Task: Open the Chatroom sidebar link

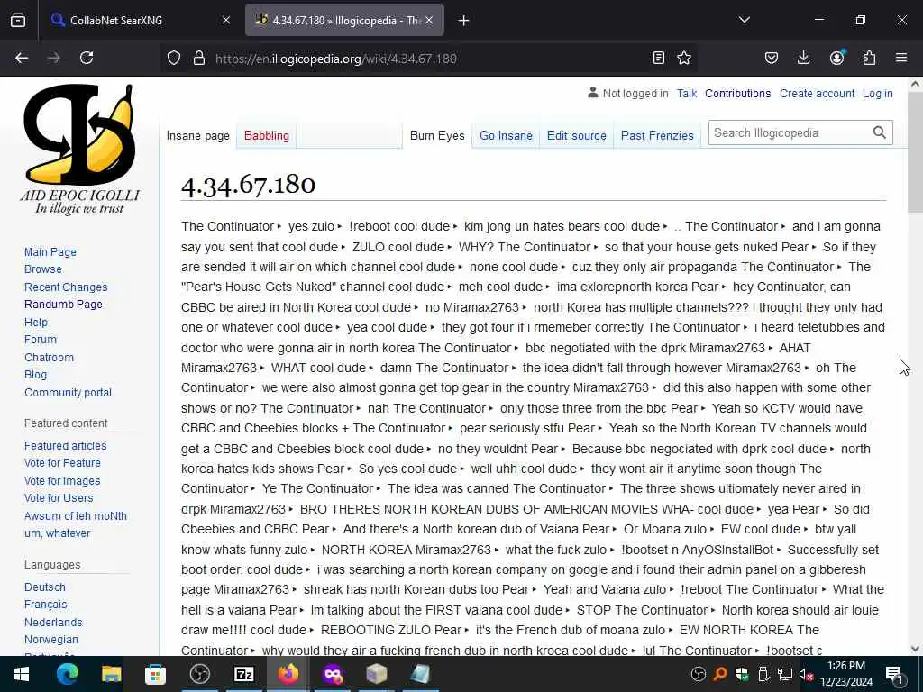Action: click(49, 357)
